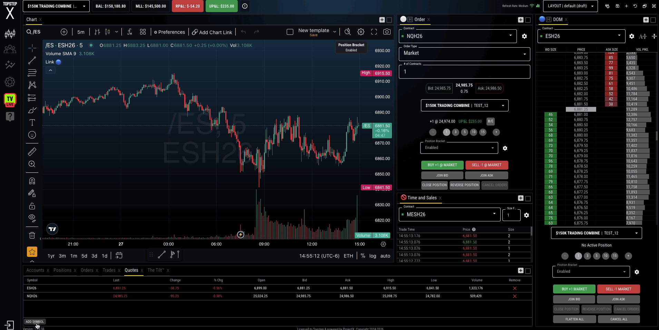The image size is (659, 330).
Task: Switch to the Orders tab
Action: (87, 270)
